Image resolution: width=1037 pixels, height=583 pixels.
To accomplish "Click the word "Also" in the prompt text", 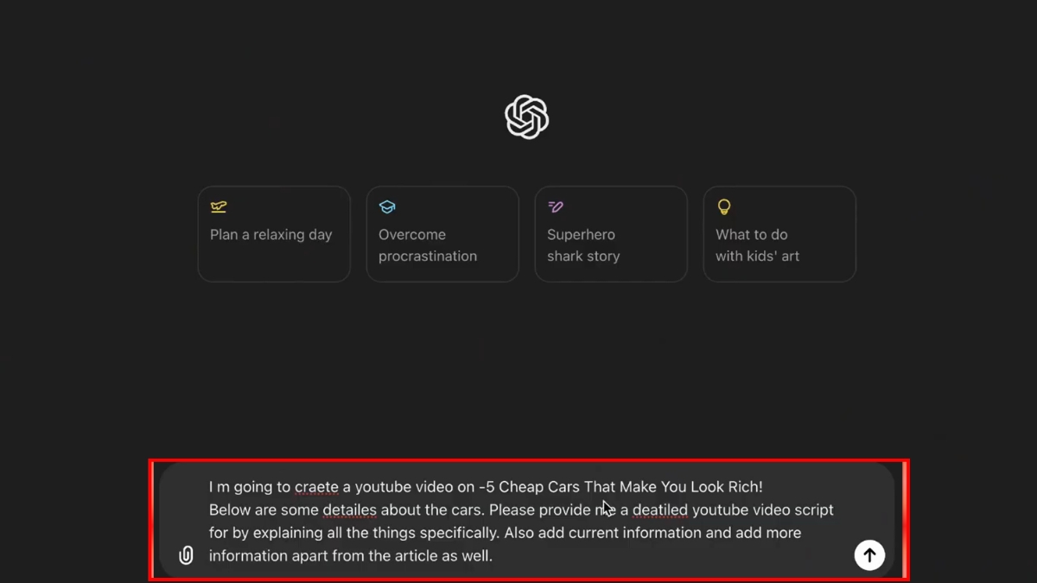I will (524, 533).
